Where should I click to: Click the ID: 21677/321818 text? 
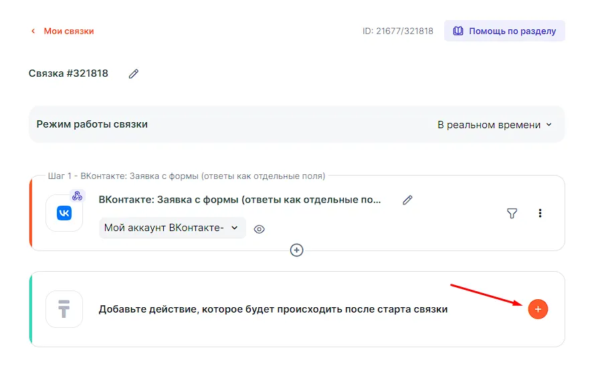coord(397,31)
